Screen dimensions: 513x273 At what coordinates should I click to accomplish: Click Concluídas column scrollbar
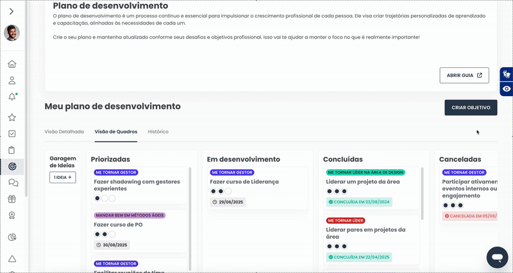click(422, 194)
